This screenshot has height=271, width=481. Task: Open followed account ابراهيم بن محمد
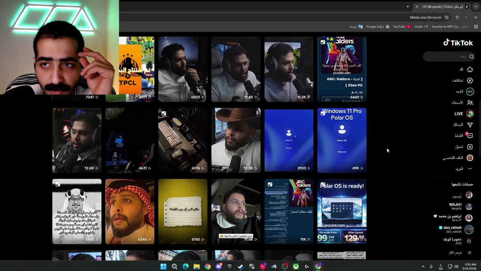(x=454, y=218)
